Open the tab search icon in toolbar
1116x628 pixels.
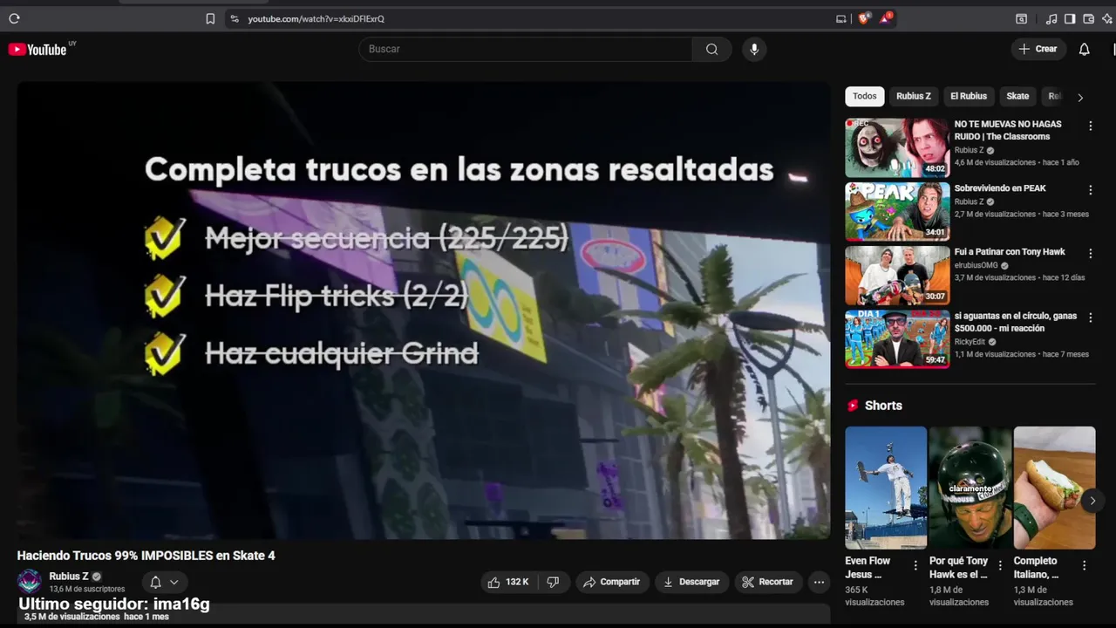click(1021, 18)
